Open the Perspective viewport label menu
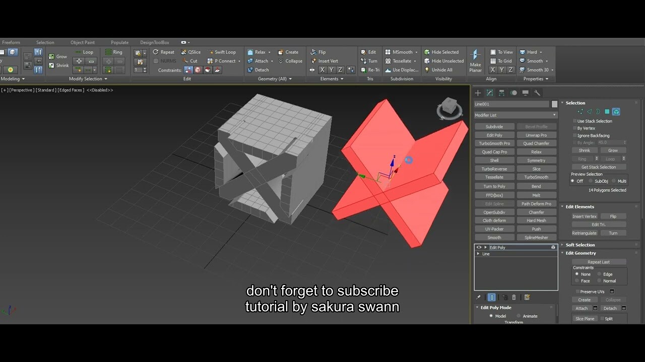645x362 pixels. [x=22, y=90]
